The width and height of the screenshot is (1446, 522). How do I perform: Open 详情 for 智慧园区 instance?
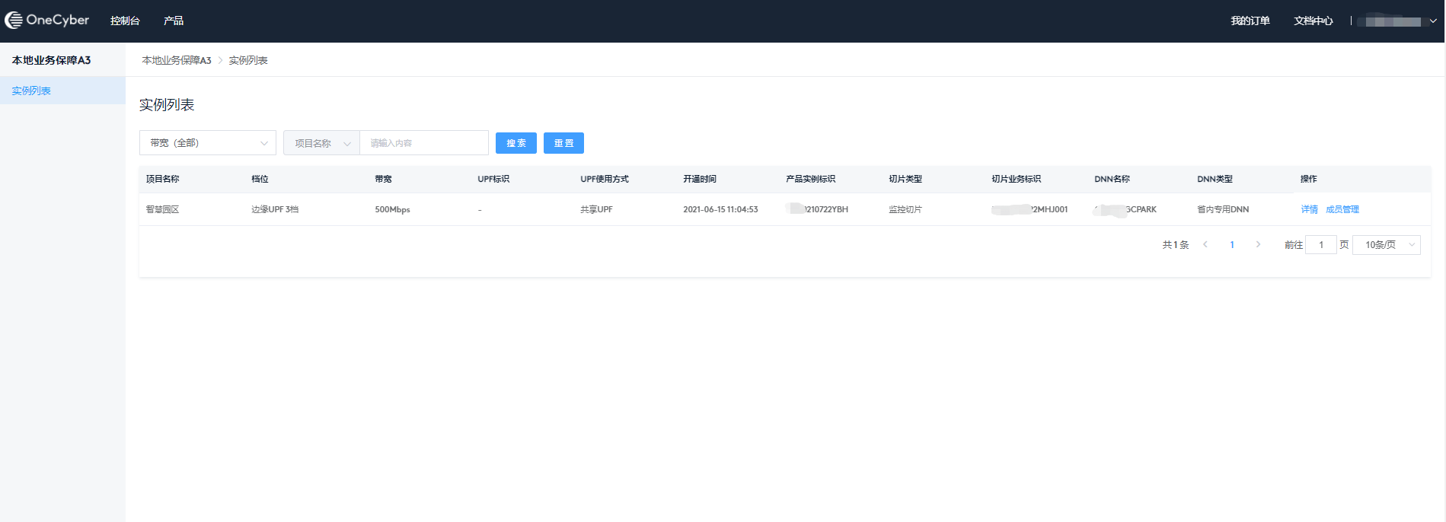(x=1309, y=209)
